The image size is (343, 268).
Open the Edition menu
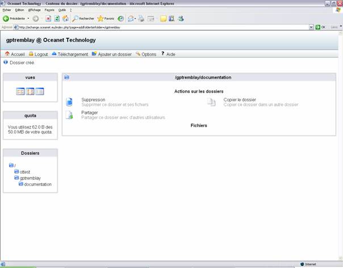19,10
